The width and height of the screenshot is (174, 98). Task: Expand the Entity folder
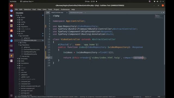pyautogui.click(x=19, y=42)
